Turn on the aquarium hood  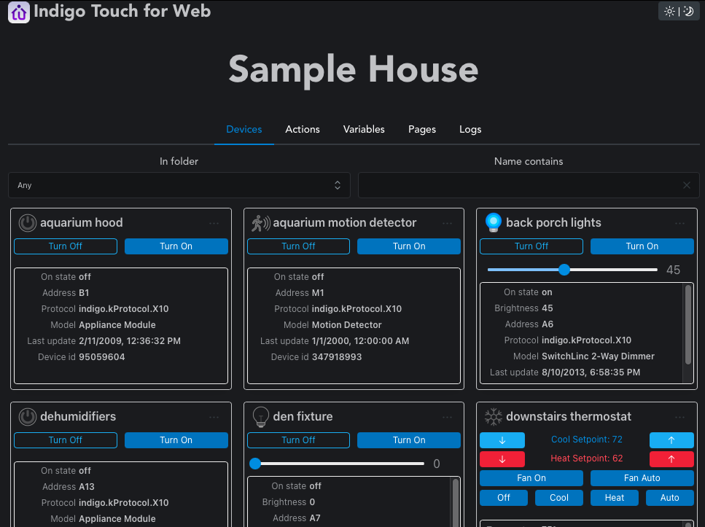point(176,246)
